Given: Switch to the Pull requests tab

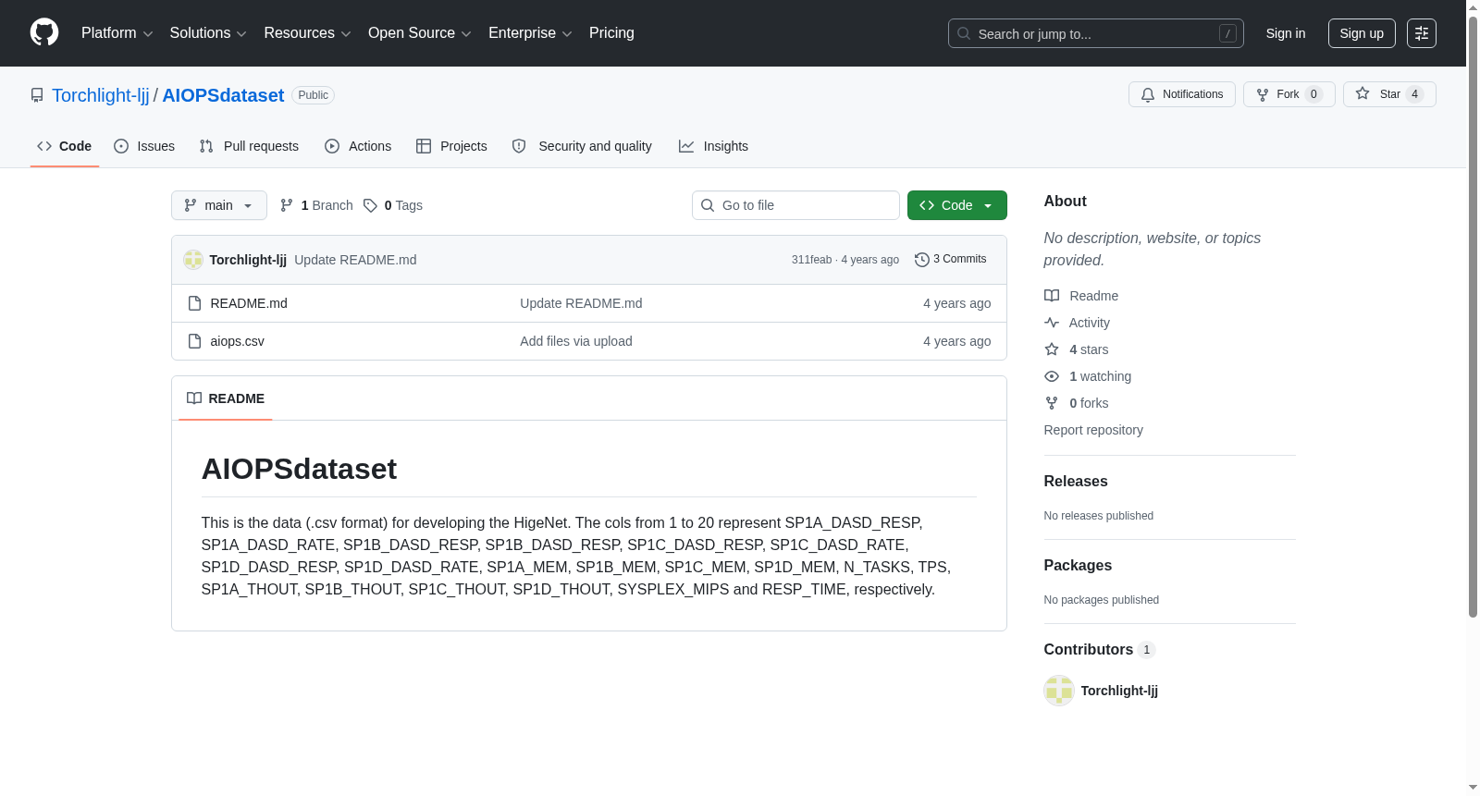Looking at the screenshot, I should 249,146.
